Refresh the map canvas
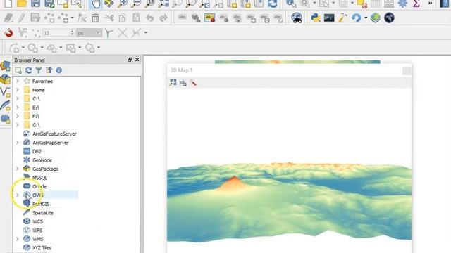The width and height of the screenshot is (451, 253). [x=272, y=4]
